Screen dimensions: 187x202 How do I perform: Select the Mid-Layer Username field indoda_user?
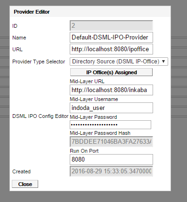pyautogui.click(x=111, y=108)
